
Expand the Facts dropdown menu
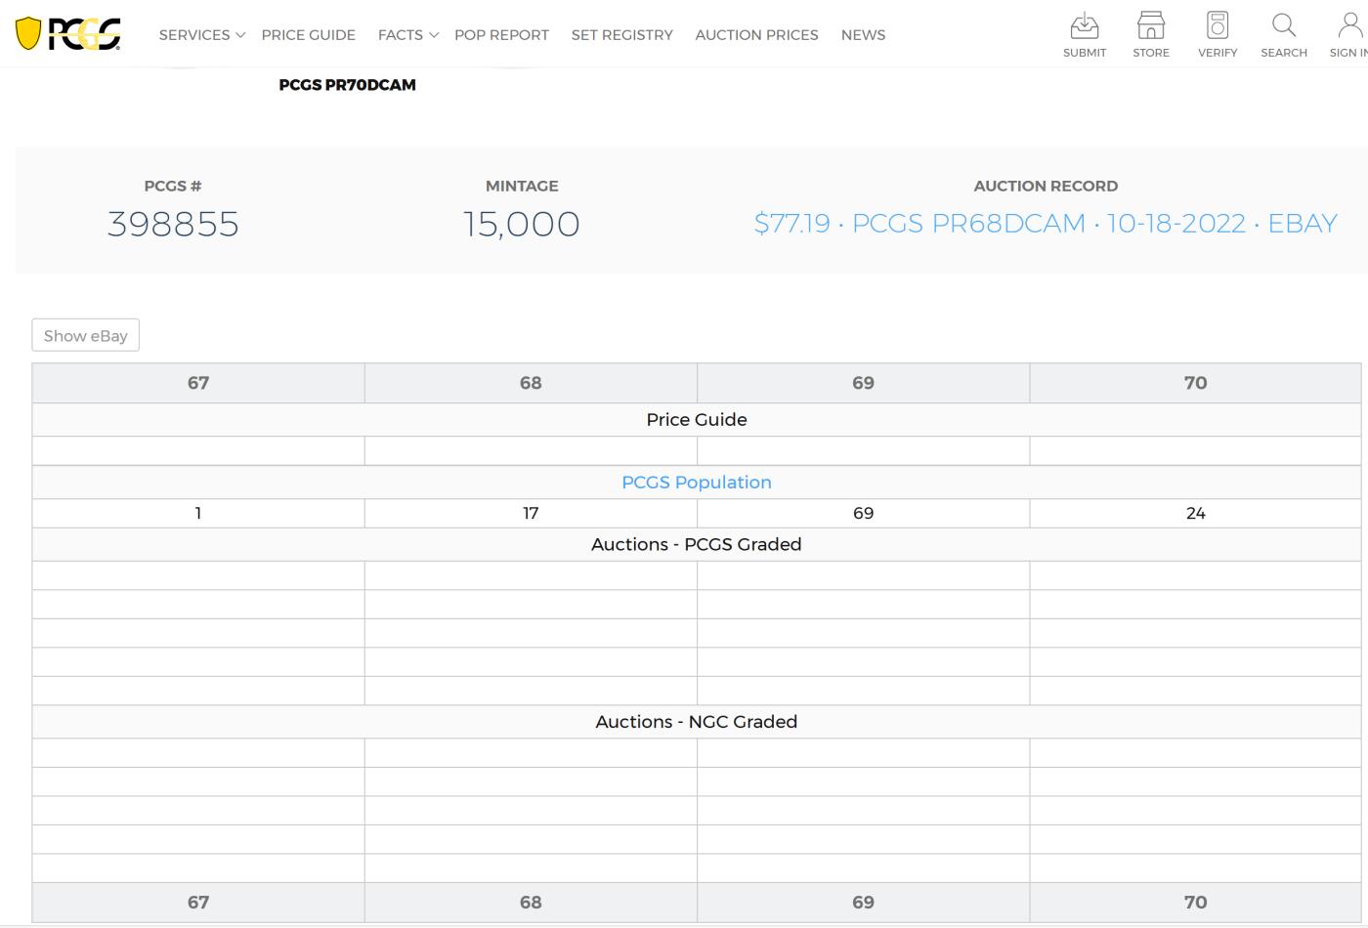tap(407, 35)
